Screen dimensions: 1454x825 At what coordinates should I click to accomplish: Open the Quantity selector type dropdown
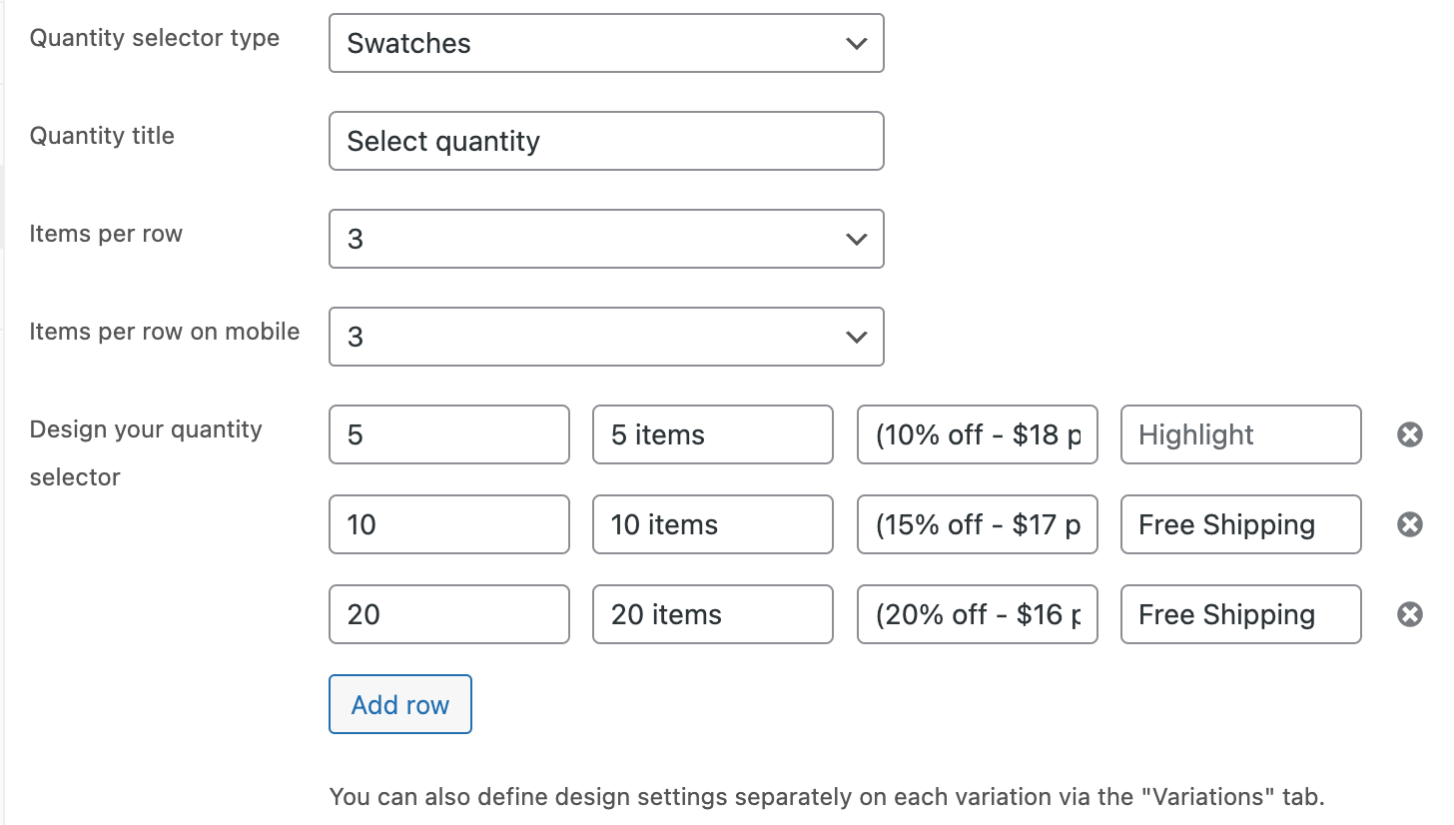pos(605,43)
